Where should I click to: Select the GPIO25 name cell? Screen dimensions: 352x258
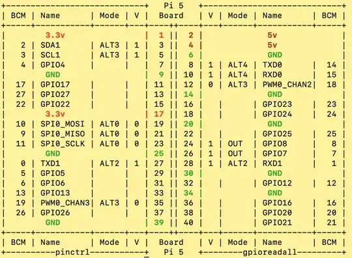[277, 134]
